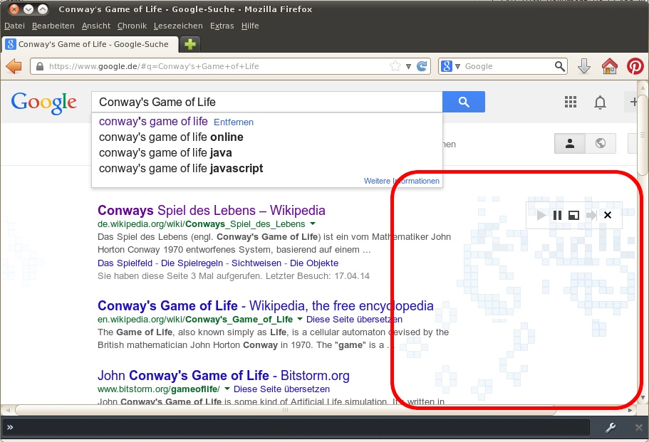Click the Firefox address bar URL
This screenshot has height=442, width=649.
(x=154, y=66)
